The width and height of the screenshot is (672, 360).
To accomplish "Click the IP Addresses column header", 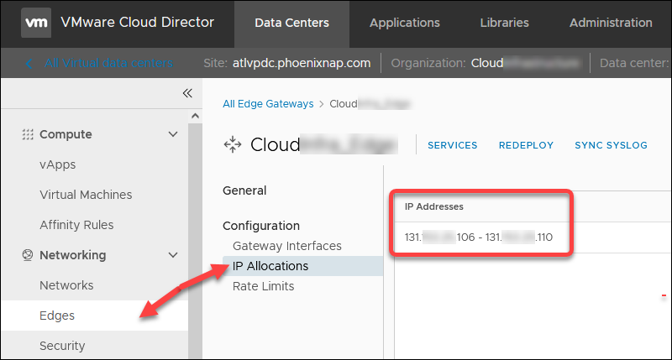I will click(434, 206).
